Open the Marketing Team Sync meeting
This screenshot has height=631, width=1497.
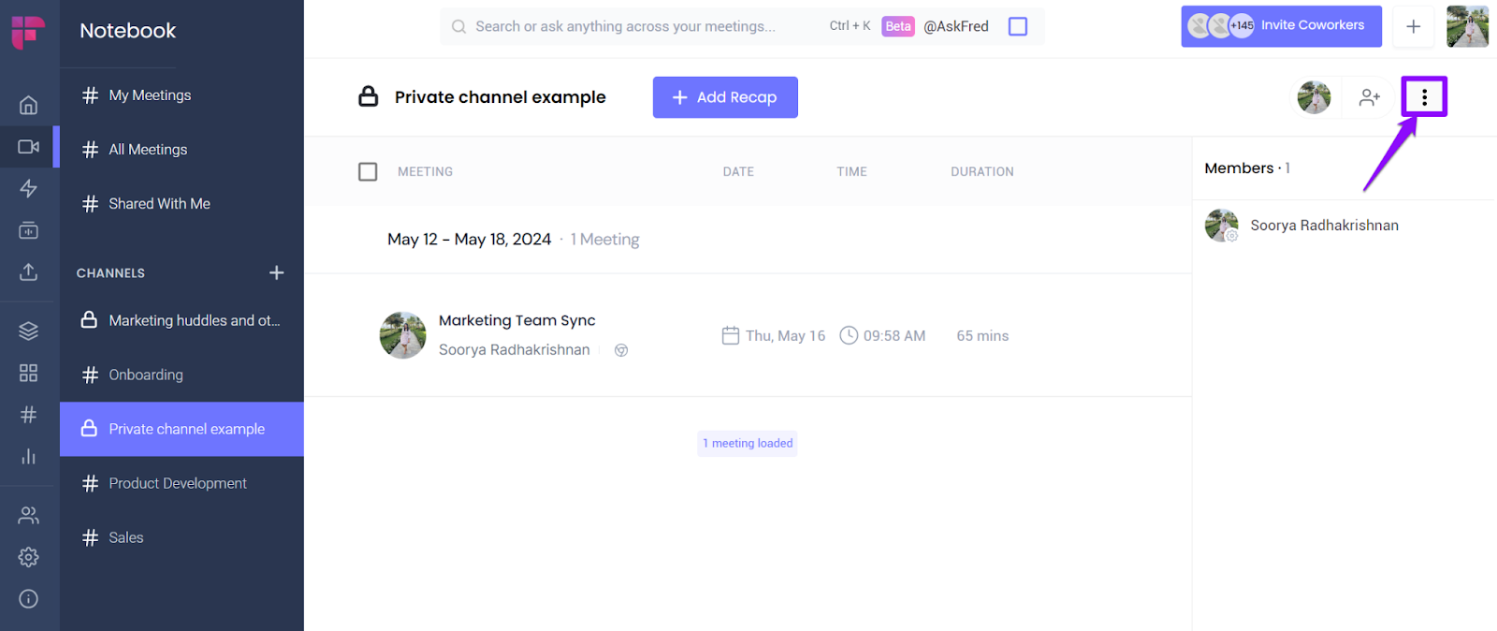516,320
